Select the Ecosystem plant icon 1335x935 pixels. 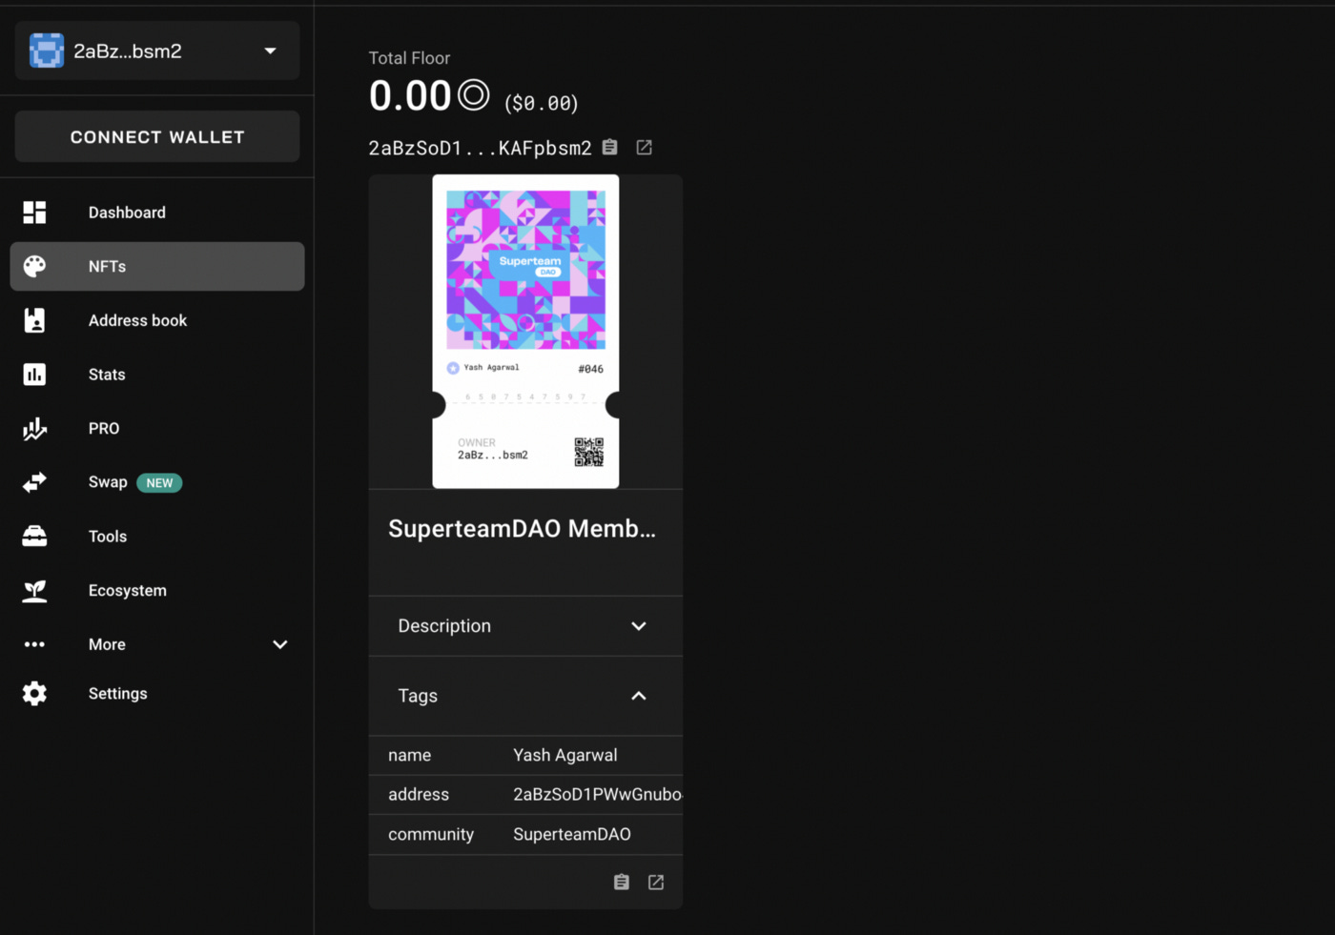[x=34, y=590]
